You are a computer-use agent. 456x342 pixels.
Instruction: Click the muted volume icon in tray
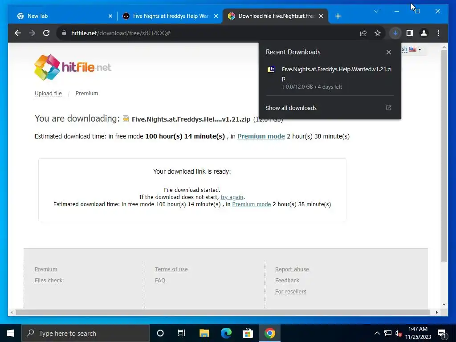(399, 333)
